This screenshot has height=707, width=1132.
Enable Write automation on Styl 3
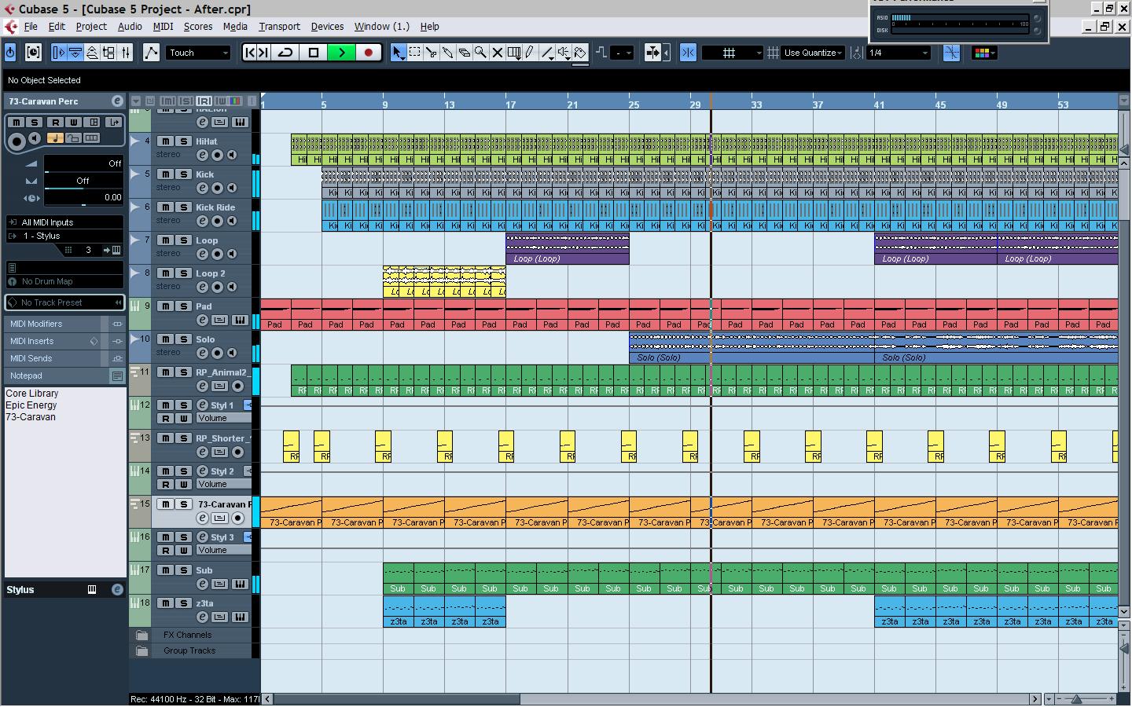tap(183, 550)
